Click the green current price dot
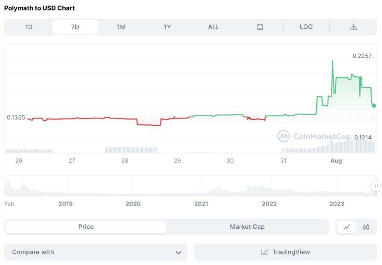This screenshot has height=265, width=382. (374, 105)
